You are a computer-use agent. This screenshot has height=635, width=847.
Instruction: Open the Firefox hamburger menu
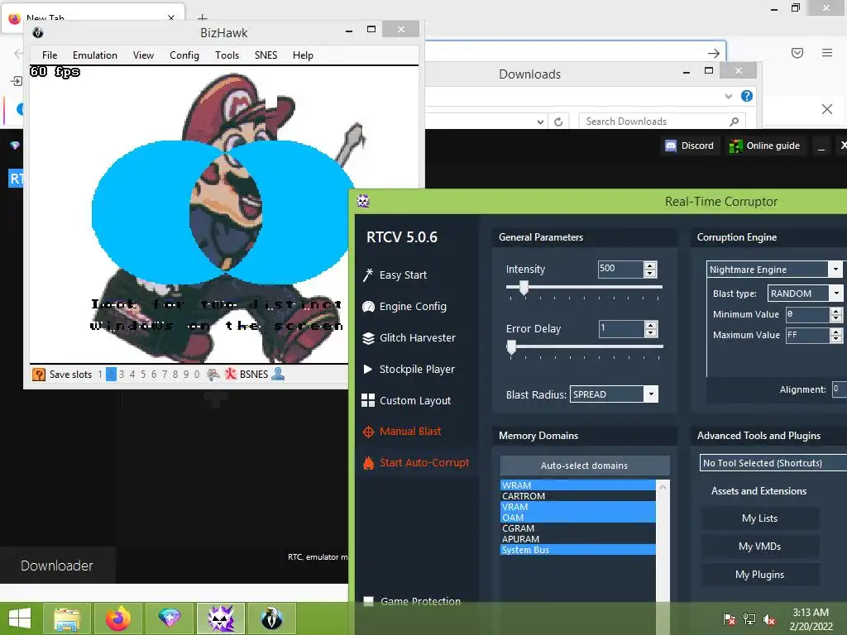827,53
